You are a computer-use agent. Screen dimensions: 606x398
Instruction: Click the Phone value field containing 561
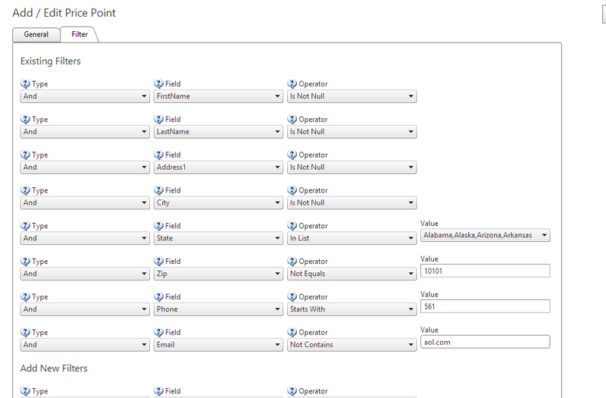click(x=485, y=306)
